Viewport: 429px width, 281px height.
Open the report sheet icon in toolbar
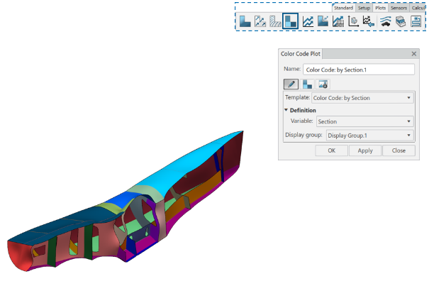coord(416,21)
